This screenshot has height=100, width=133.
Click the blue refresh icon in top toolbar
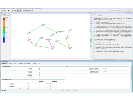[115, 10]
